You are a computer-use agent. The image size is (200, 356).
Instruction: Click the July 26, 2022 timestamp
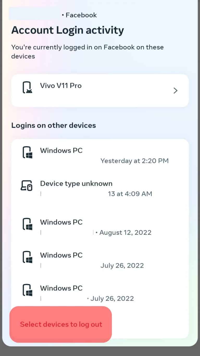122,265
